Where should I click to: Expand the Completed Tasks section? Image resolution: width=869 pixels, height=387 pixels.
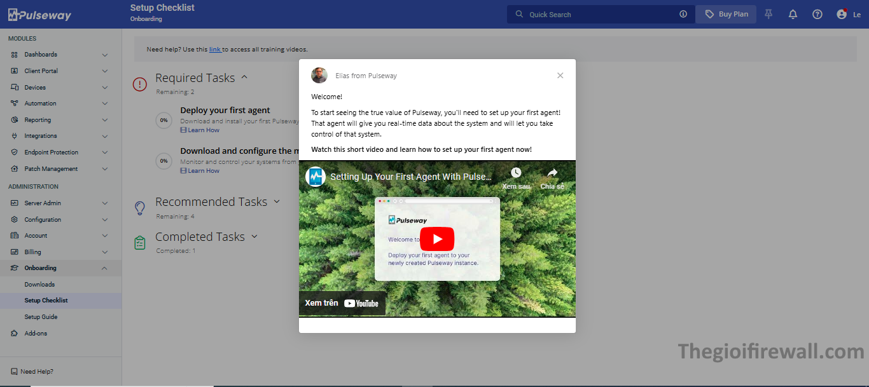point(254,236)
